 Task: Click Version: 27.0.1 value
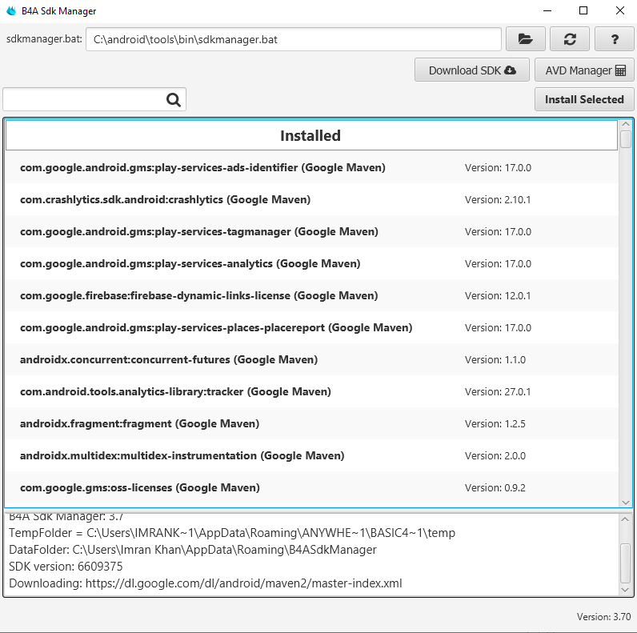click(498, 391)
